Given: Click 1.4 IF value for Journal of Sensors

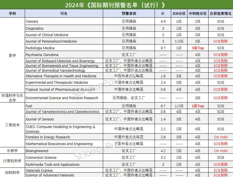Looking at the screenshot, I should 163,119.
